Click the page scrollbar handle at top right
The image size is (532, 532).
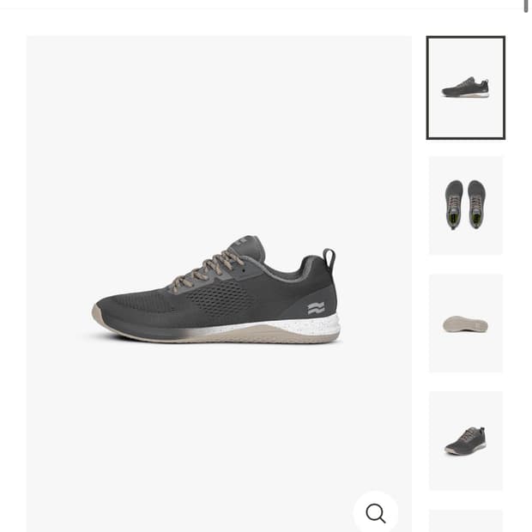click(526, 6)
